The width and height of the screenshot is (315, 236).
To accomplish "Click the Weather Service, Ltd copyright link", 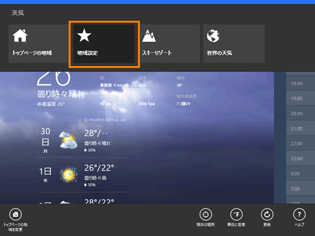I will click(x=105, y=120).
